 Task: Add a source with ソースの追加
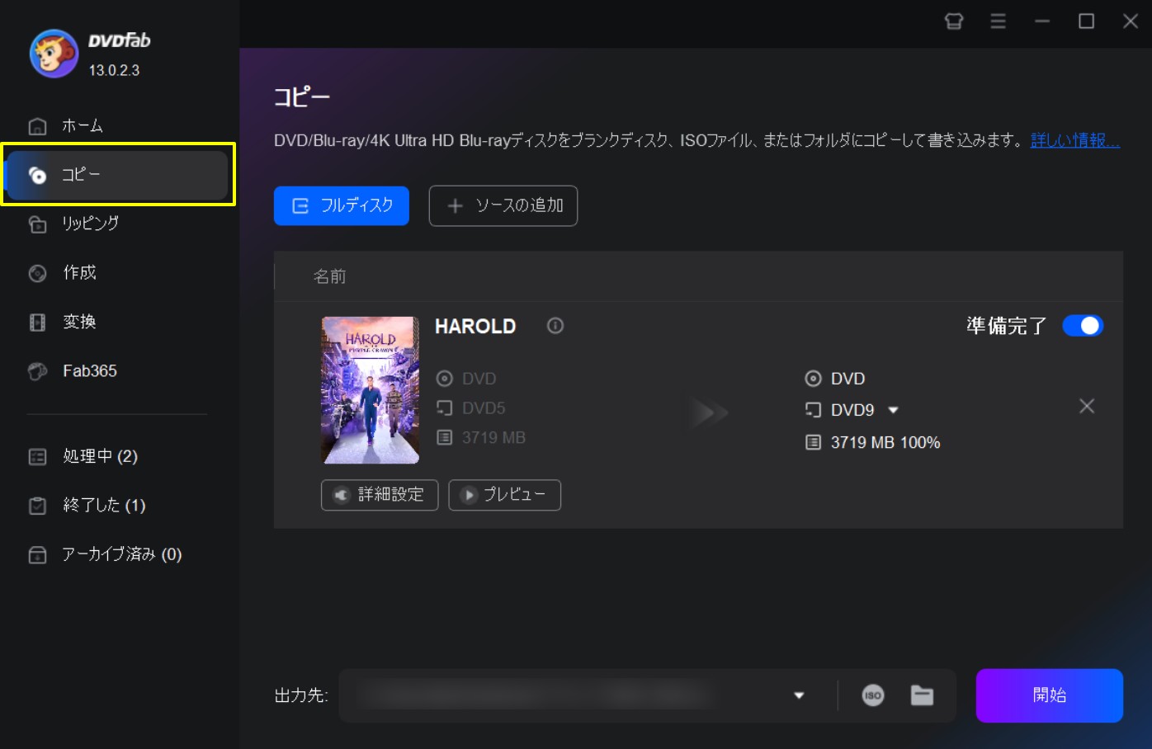(503, 205)
